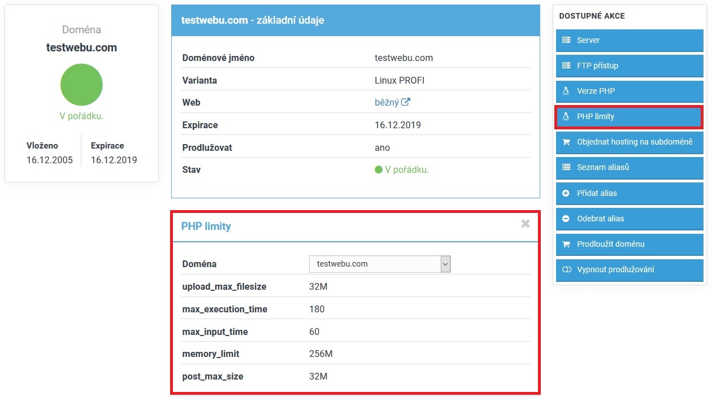
Task: Open the běžný web link
Action: tap(387, 102)
